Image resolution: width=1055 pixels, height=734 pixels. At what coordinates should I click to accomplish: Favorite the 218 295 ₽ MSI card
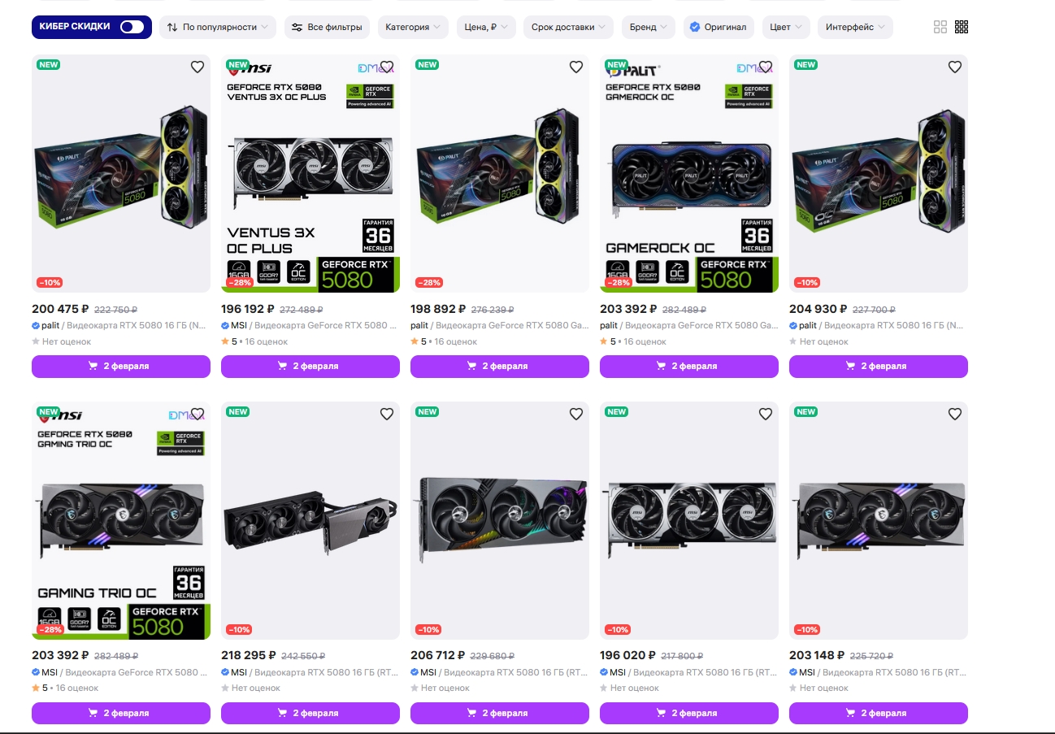point(387,414)
